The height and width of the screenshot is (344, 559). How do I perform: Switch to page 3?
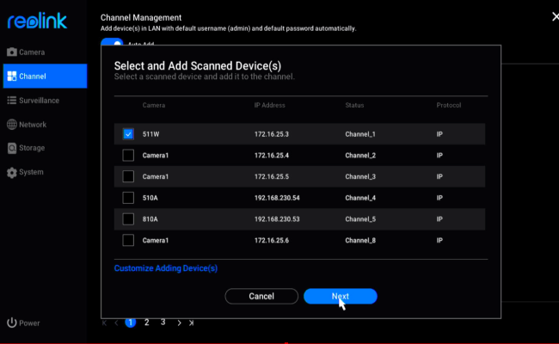[x=163, y=322]
